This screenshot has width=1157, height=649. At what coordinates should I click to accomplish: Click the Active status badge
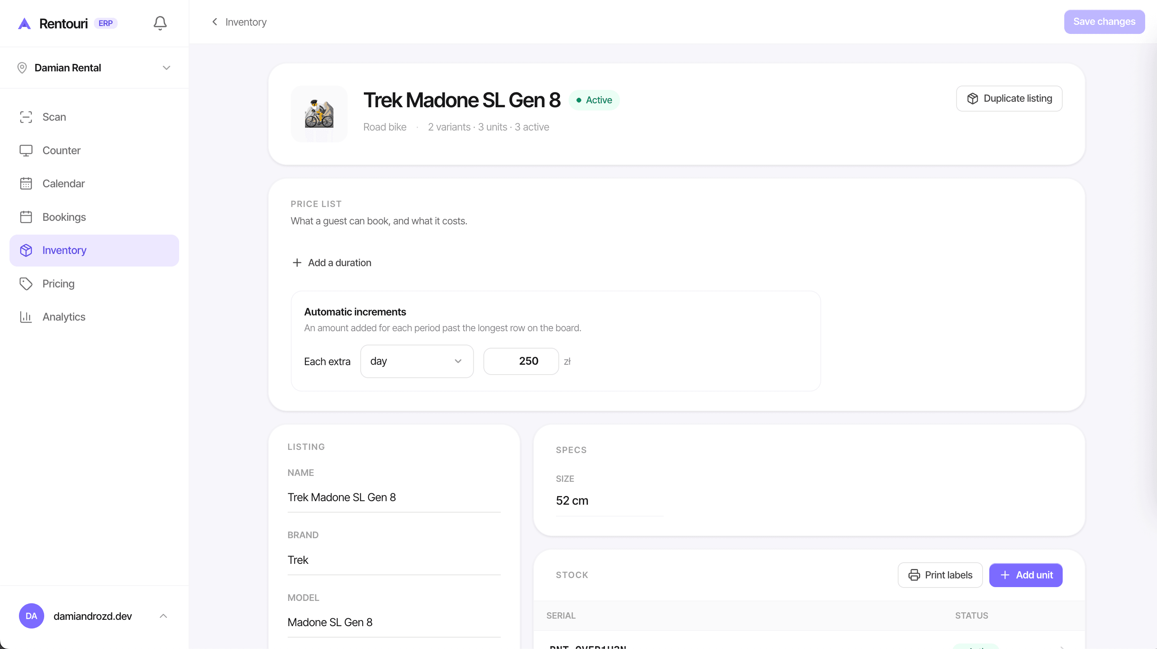pyautogui.click(x=594, y=100)
